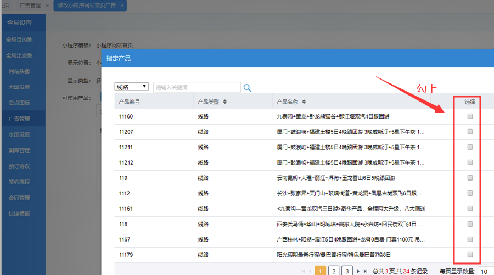Open 签约流程 in the sidebar menu
Viewport: 494px width, 275px height.
point(19,182)
